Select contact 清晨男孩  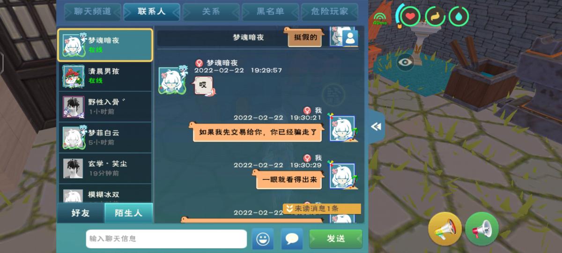[105, 76]
